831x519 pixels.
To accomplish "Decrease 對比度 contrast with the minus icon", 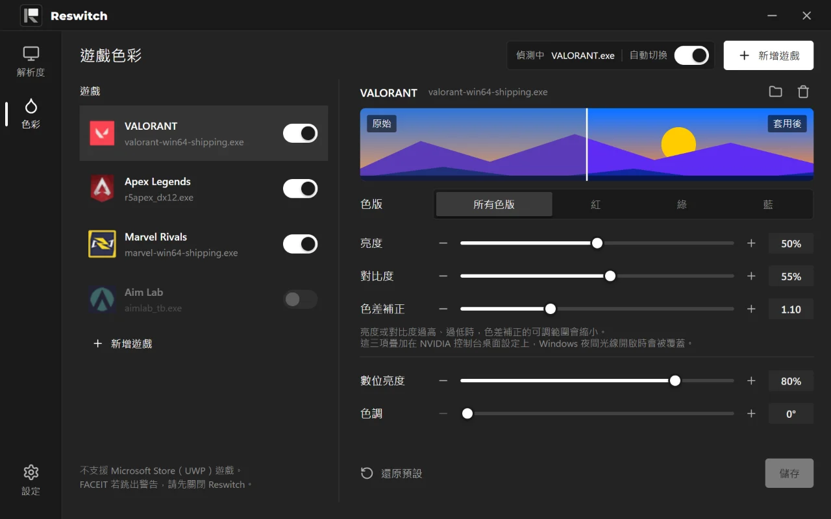I will [443, 276].
